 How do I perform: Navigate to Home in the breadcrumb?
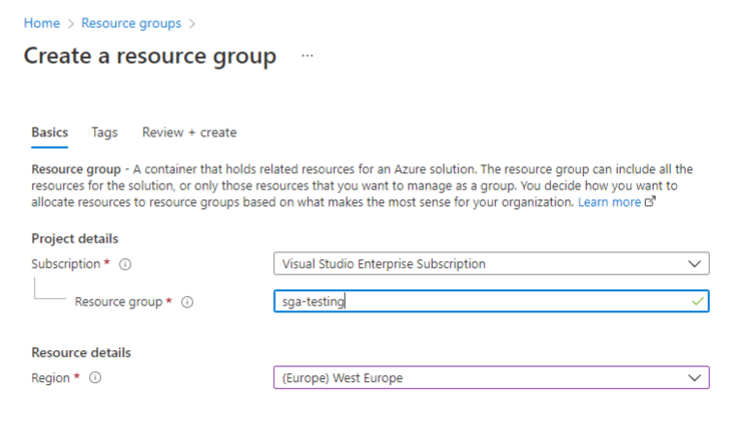(42, 22)
